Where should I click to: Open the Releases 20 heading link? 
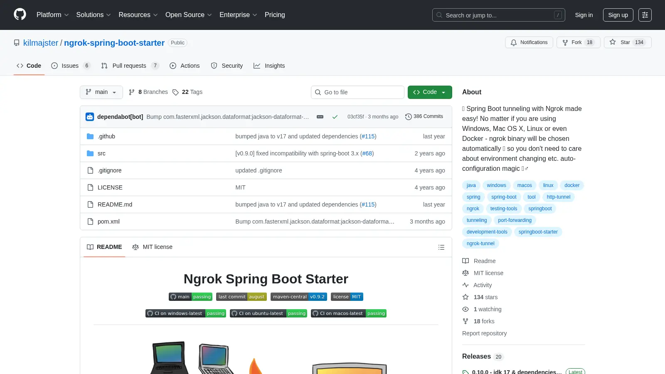point(483,357)
